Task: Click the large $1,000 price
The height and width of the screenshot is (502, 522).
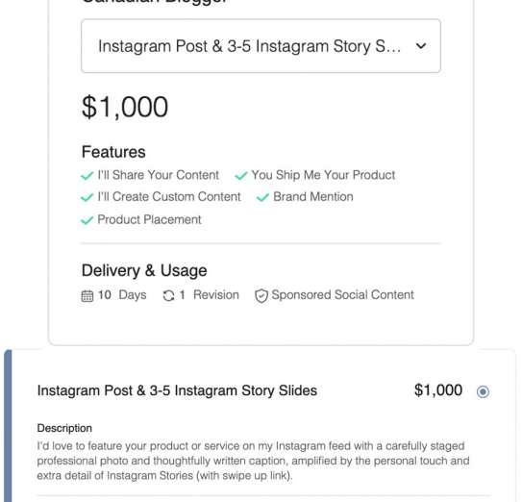Action: (125, 107)
